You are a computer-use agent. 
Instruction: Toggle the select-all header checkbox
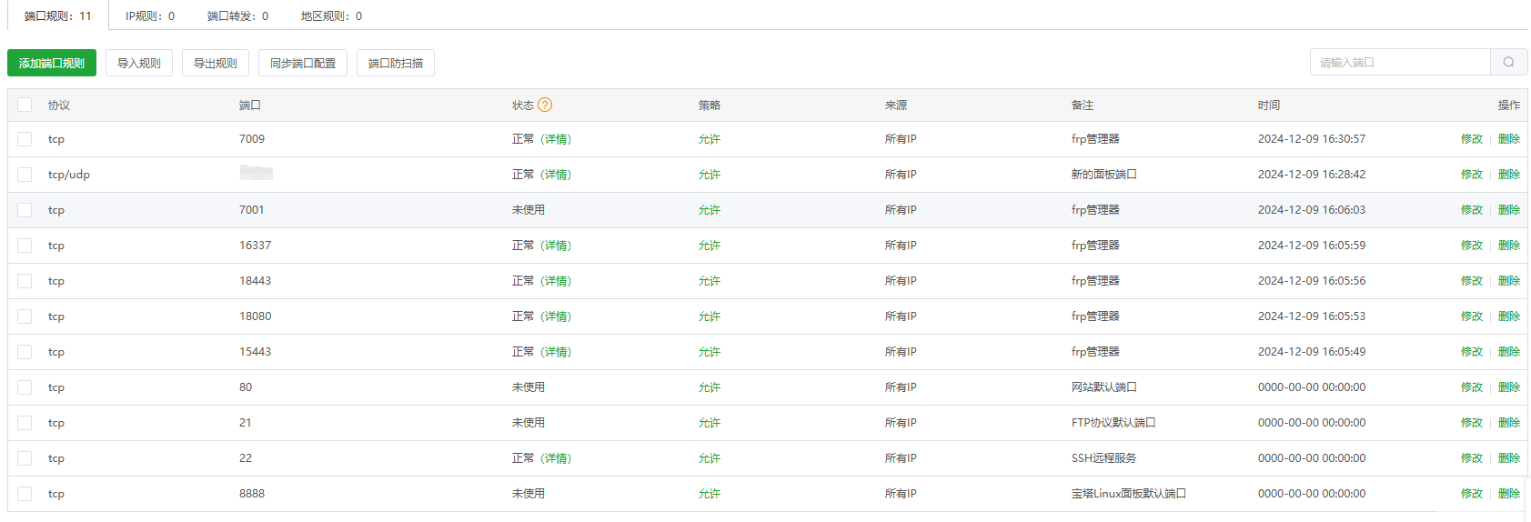[25, 105]
